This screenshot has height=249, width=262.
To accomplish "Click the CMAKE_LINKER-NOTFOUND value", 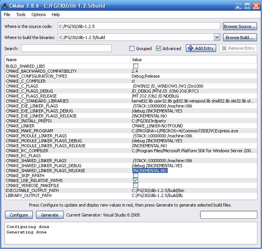I will [x=157, y=126].
